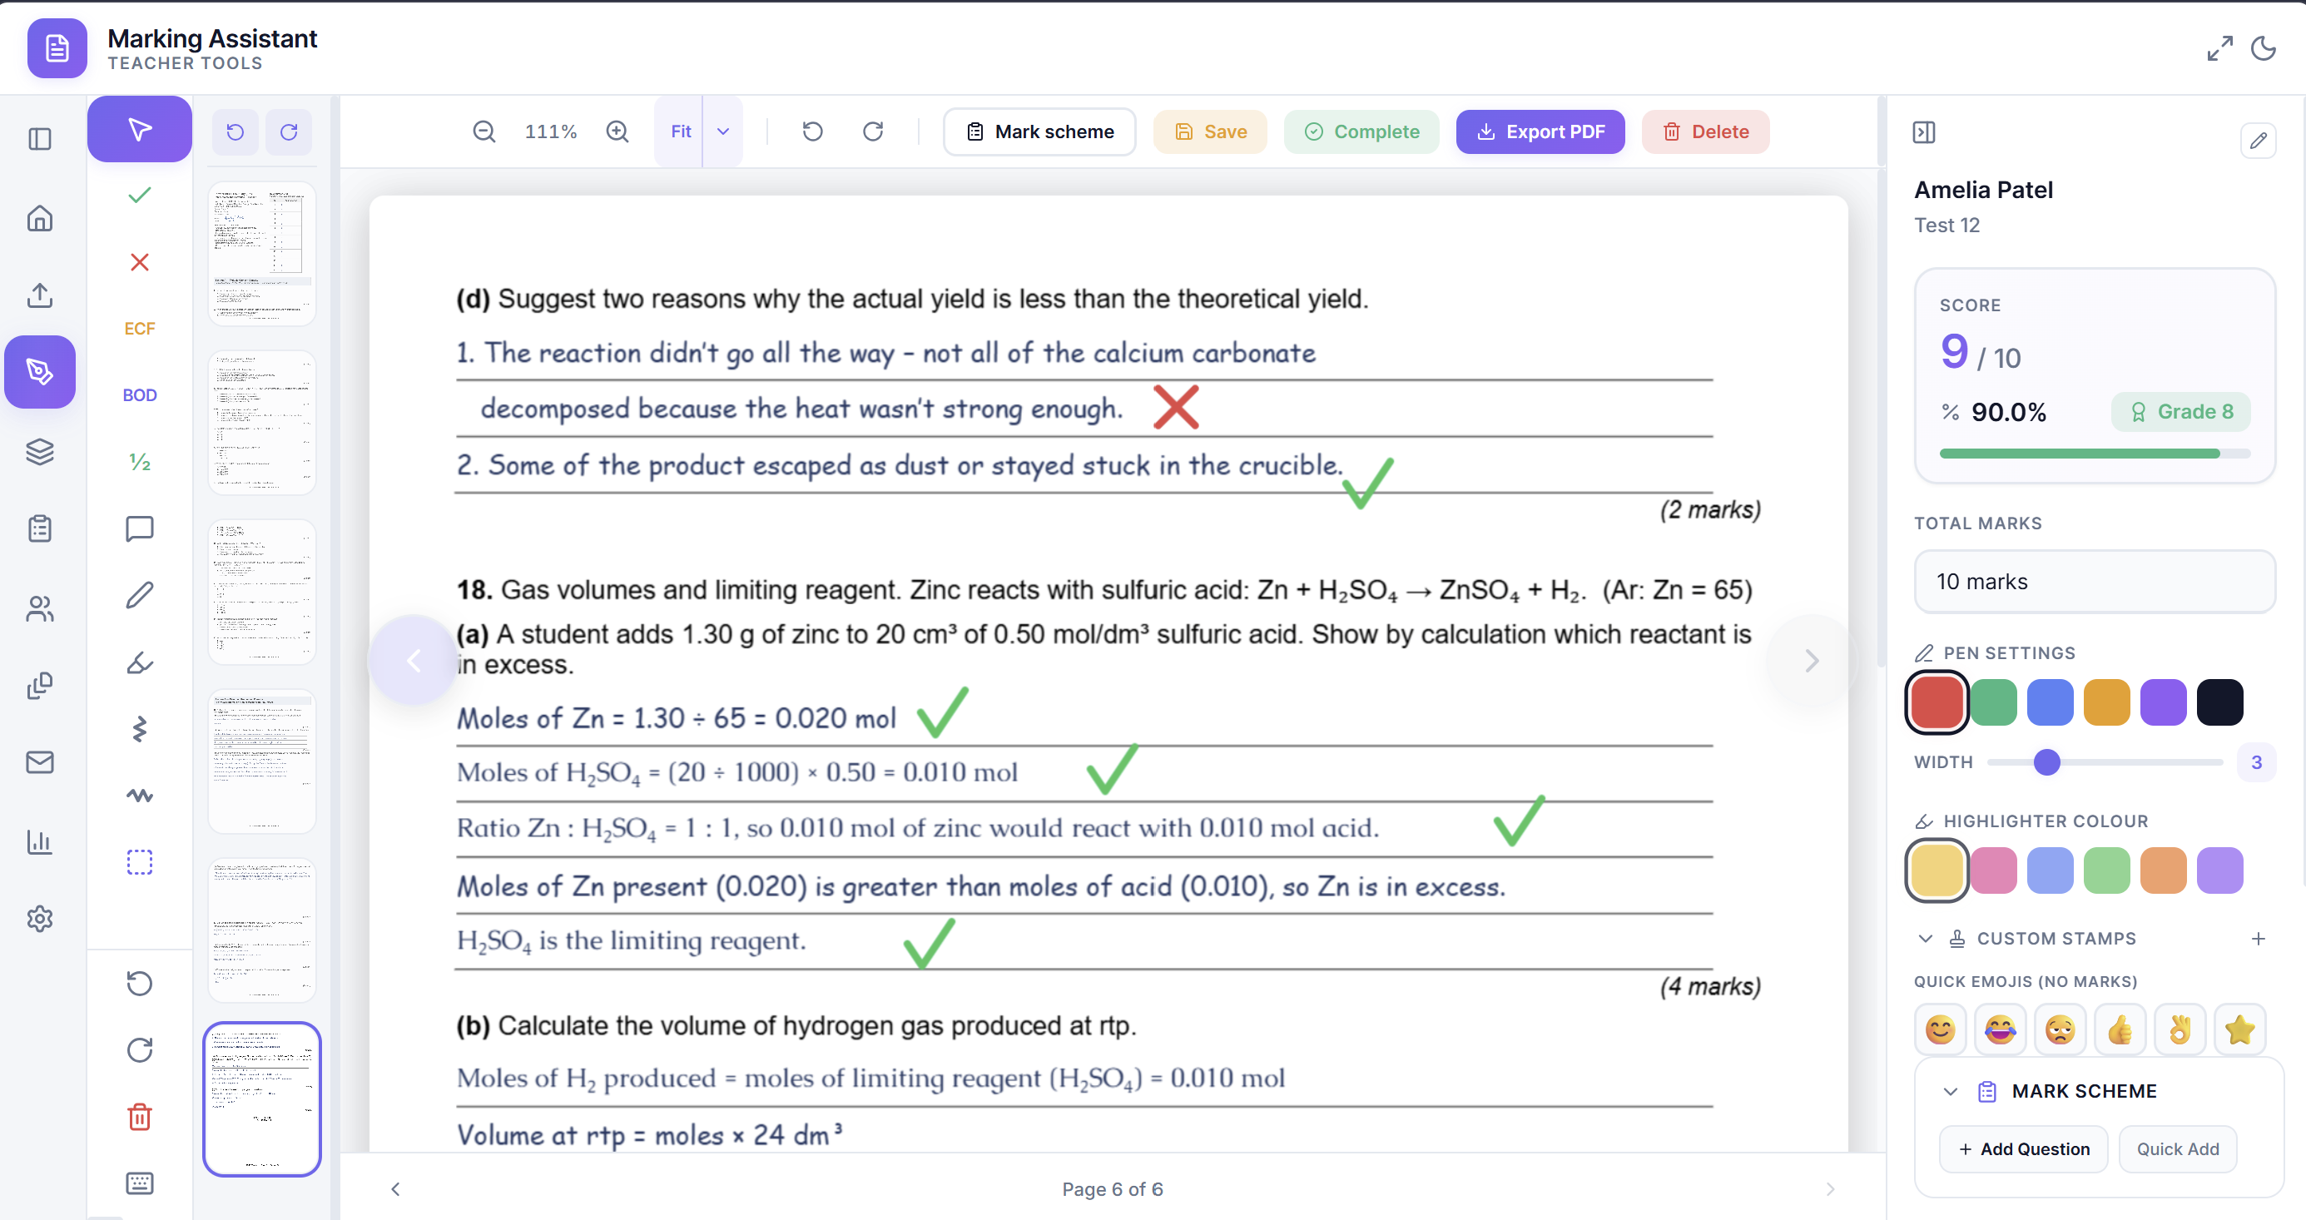The image size is (2306, 1220).
Task: Select the wavy underline tool
Action: (x=139, y=795)
